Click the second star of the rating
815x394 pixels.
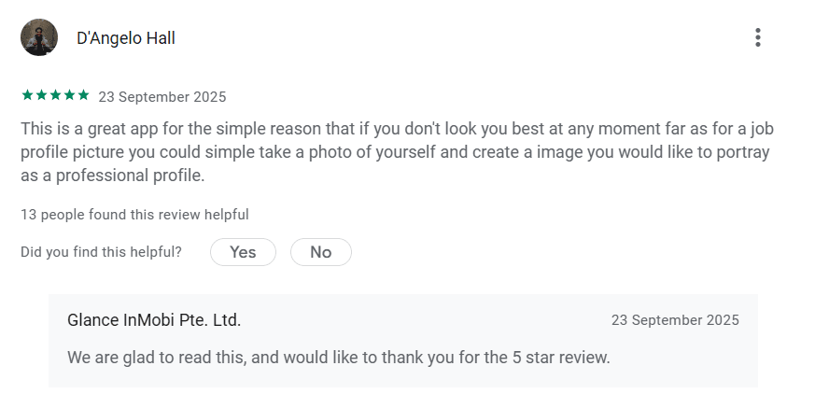coord(41,95)
